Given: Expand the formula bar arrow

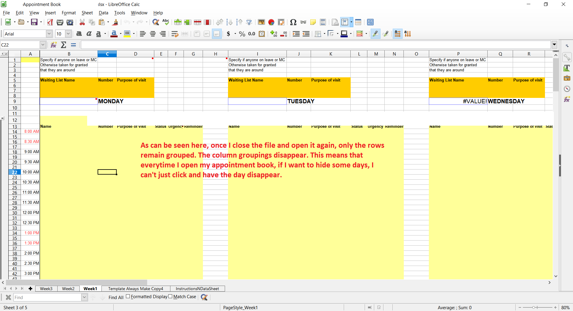Looking at the screenshot, I should point(554,45).
